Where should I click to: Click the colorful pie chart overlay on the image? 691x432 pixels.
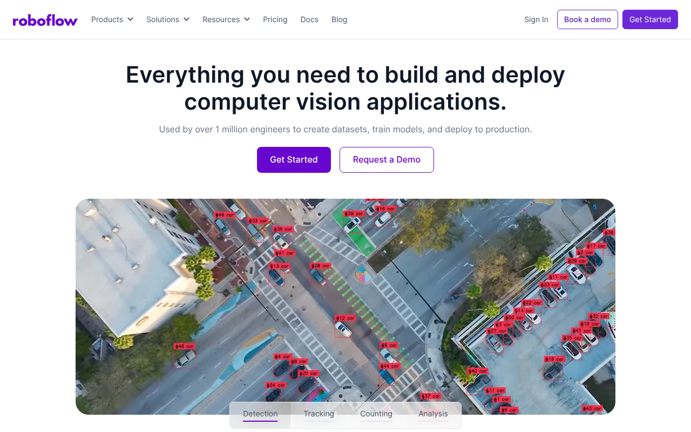pos(364,274)
